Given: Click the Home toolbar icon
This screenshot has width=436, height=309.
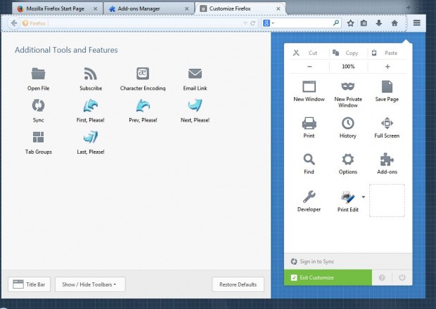Looking at the screenshot, I should [x=395, y=23].
